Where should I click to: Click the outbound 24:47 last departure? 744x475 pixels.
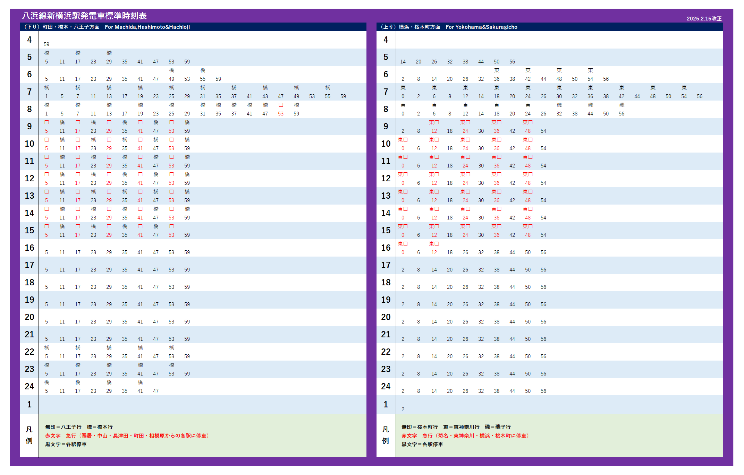coord(156,391)
